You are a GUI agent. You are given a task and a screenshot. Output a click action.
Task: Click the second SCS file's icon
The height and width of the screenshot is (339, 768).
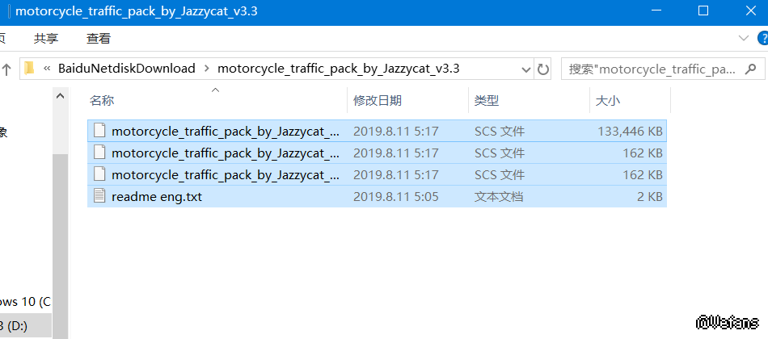99,153
